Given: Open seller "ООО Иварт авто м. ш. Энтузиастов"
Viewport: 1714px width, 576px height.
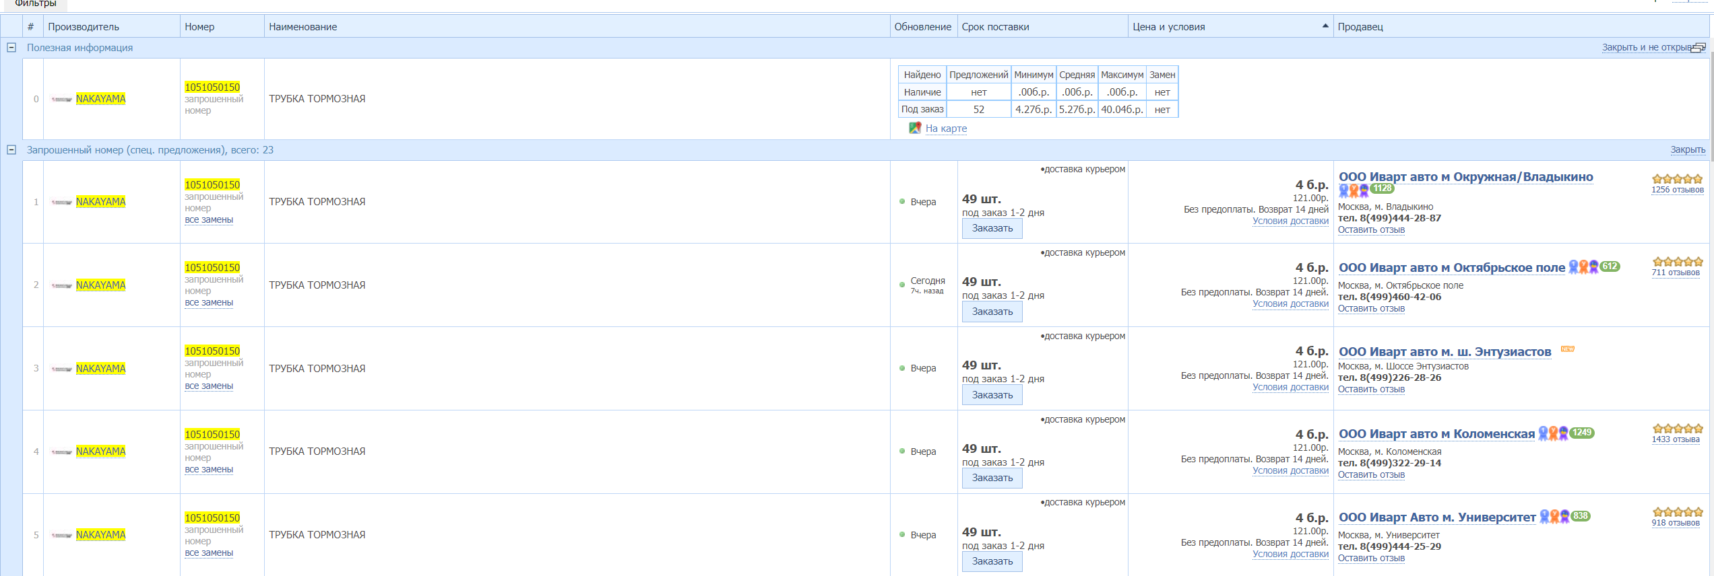Looking at the screenshot, I should coord(1445,351).
